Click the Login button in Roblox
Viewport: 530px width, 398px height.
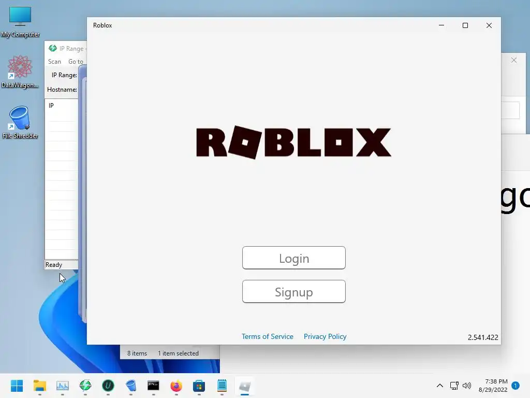click(x=294, y=258)
